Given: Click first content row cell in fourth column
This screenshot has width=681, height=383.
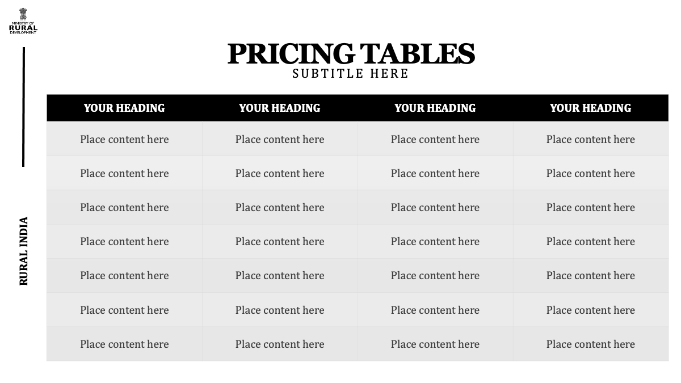Looking at the screenshot, I should [591, 139].
